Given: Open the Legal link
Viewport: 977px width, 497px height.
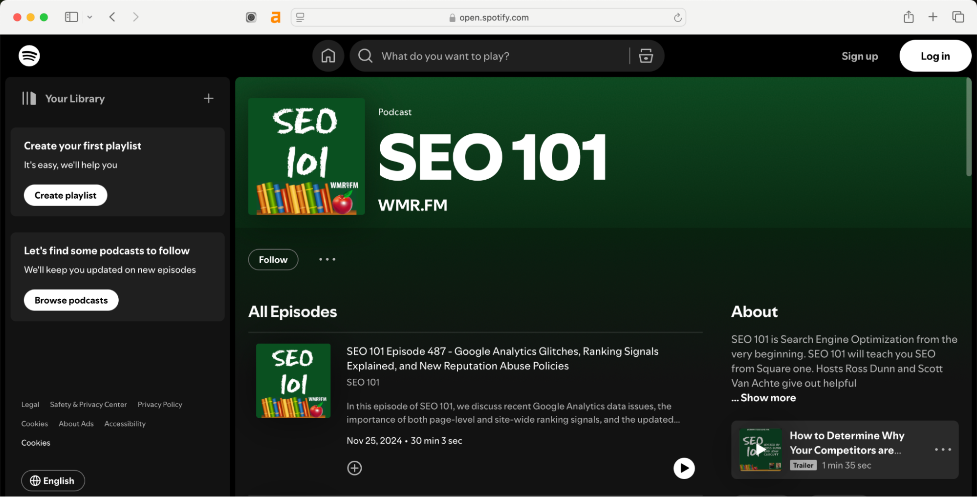Looking at the screenshot, I should 30,405.
